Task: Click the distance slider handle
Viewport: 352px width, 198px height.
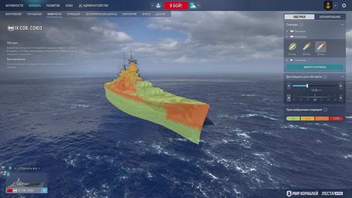Action: (x=307, y=86)
